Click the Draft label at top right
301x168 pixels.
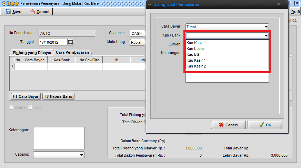click(295, 12)
